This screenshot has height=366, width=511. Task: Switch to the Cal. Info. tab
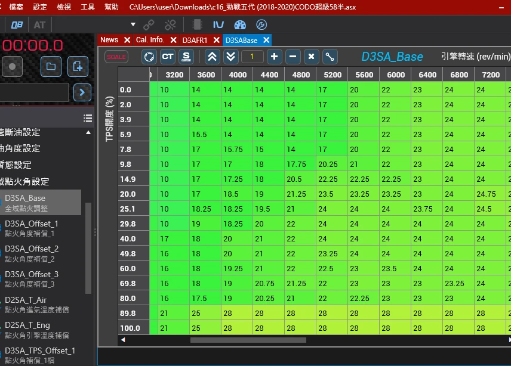150,40
